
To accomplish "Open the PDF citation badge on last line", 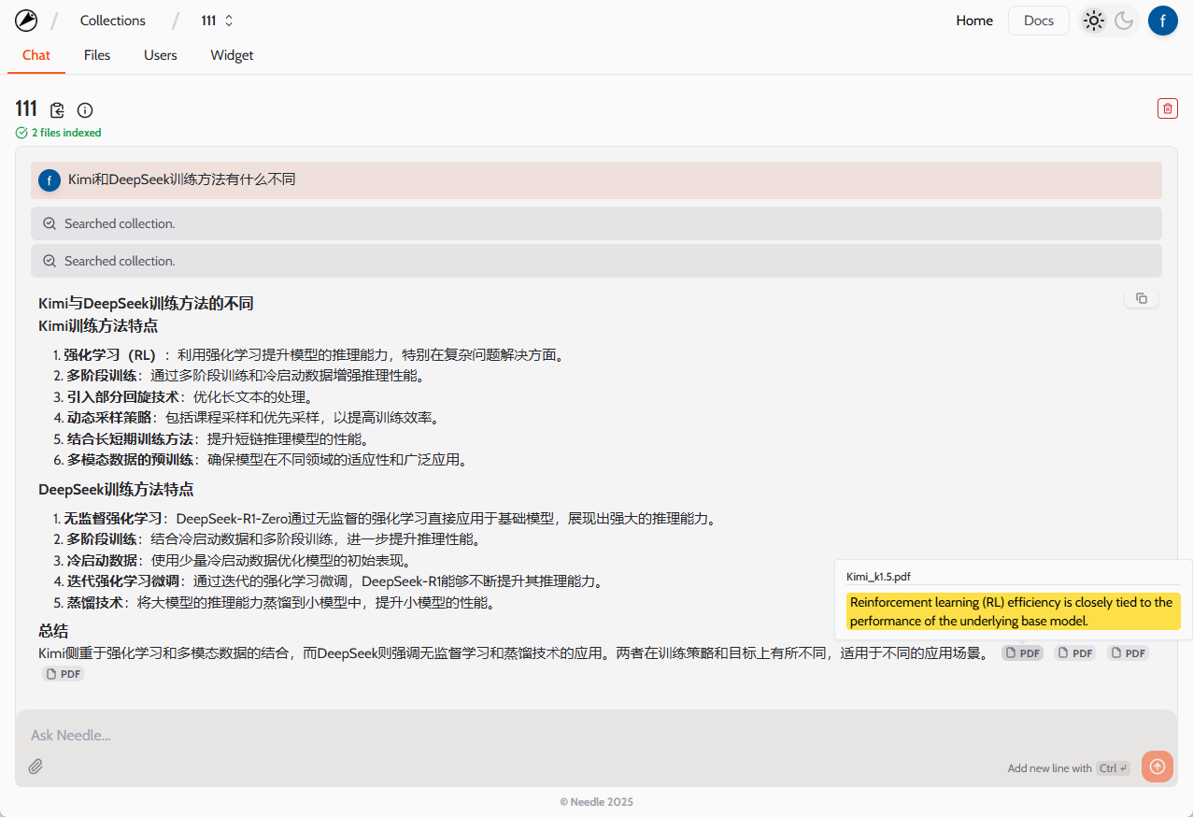I will coord(63,674).
